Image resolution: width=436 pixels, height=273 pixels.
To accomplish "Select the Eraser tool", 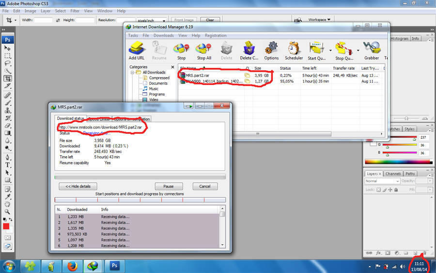I will [x=7, y=126].
